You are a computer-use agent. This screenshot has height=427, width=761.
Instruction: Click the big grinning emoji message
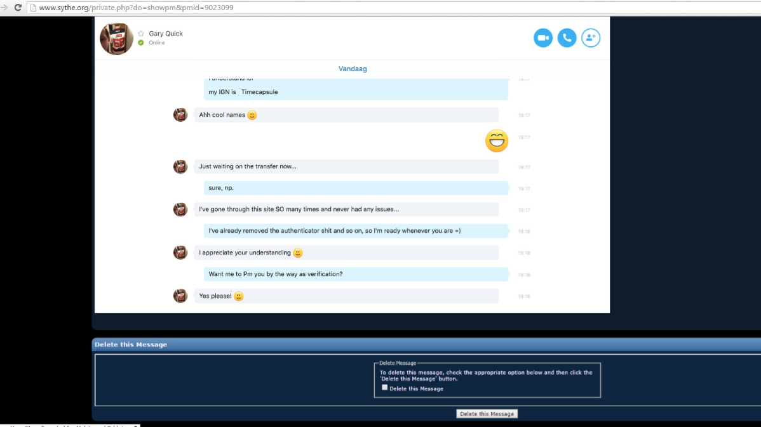[496, 141]
